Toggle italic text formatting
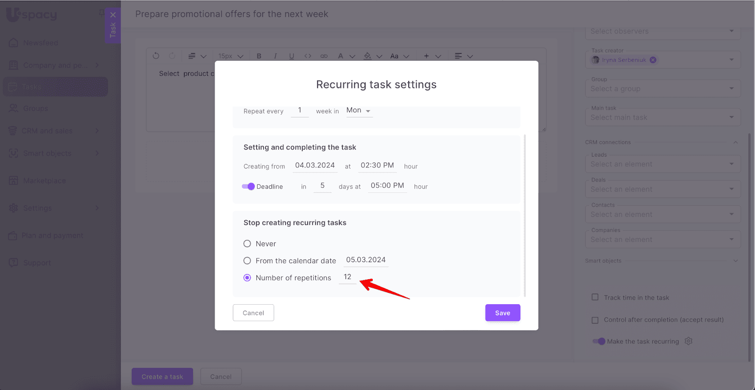Screen dimensions: 755x390 click(275, 56)
